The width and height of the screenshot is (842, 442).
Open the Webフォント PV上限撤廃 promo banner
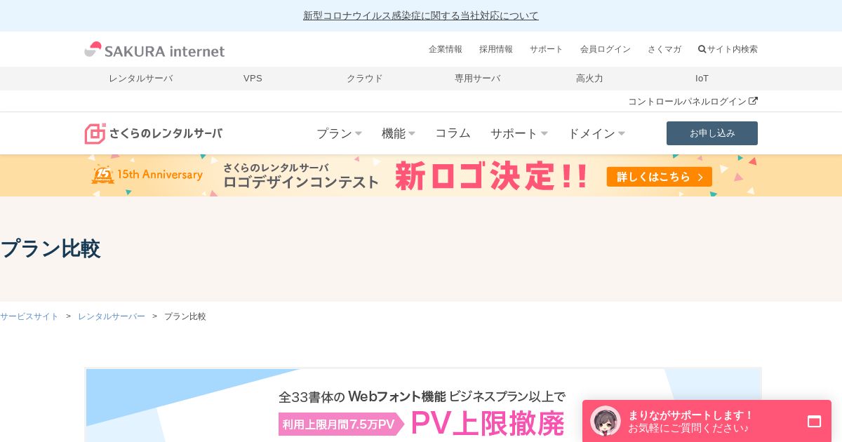(x=423, y=405)
